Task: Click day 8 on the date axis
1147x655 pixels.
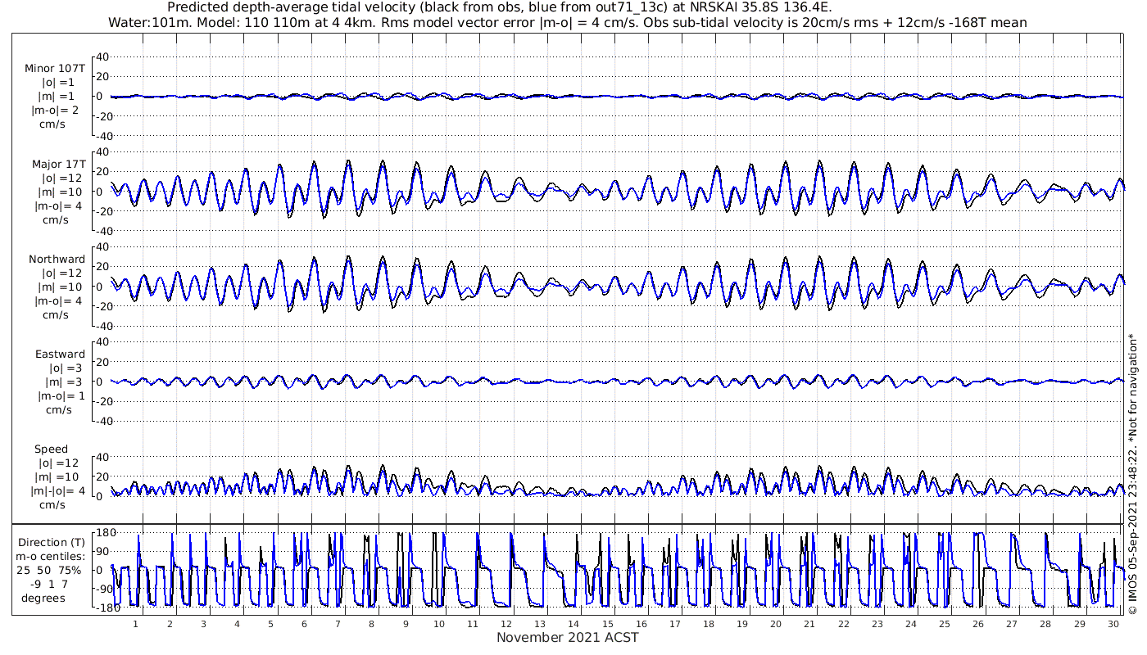Action: [x=371, y=624]
